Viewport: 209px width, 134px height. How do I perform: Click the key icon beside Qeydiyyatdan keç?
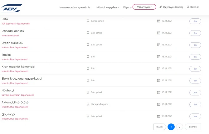[x=161, y=7]
